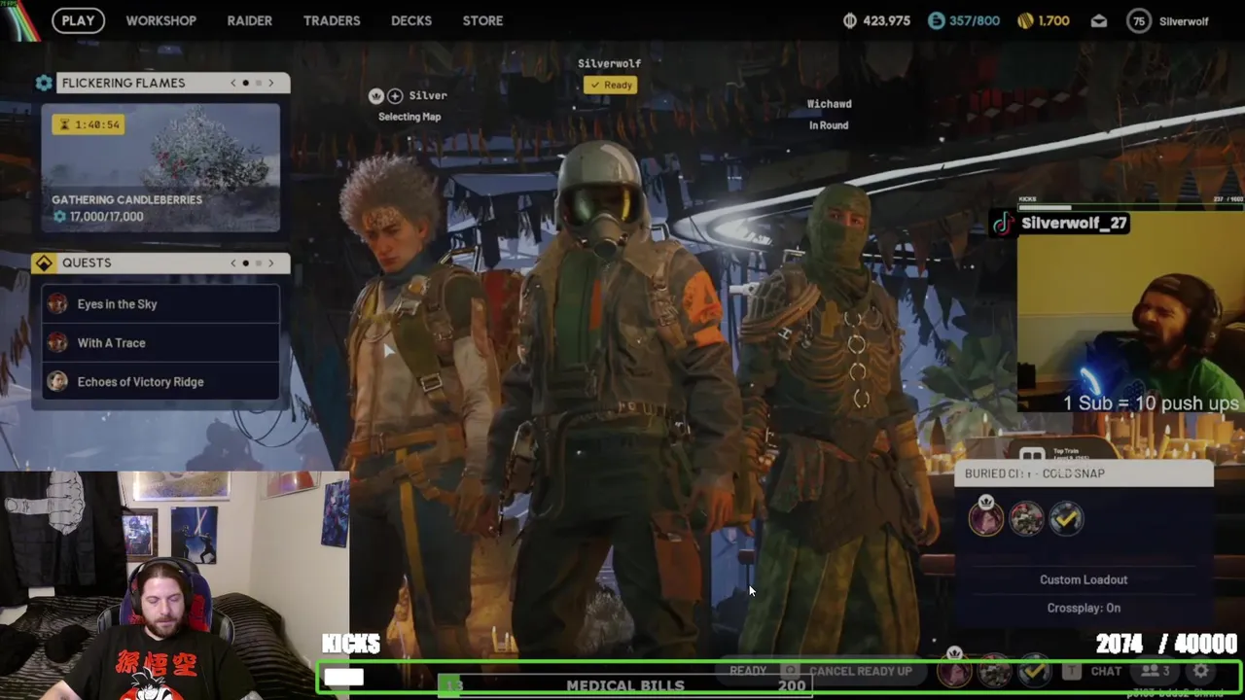Open the party members count button
This screenshot has width=1245, height=700.
point(1156,671)
